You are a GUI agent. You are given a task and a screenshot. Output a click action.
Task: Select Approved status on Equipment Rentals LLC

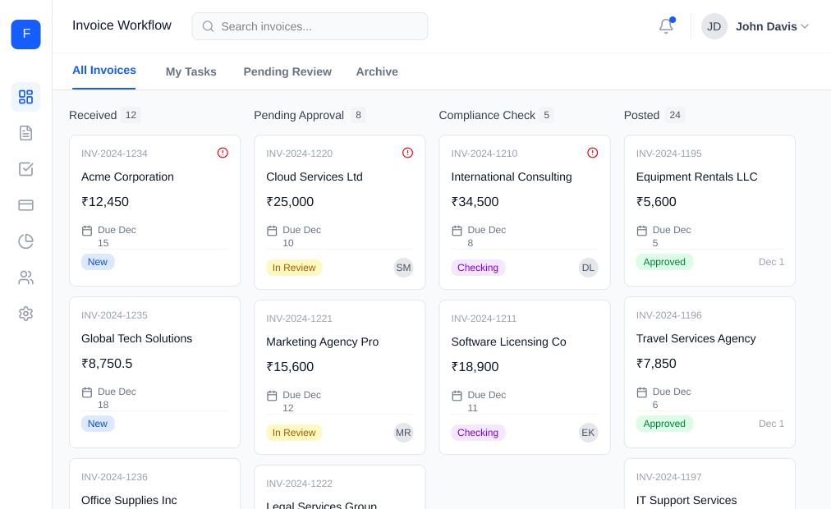(664, 262)
